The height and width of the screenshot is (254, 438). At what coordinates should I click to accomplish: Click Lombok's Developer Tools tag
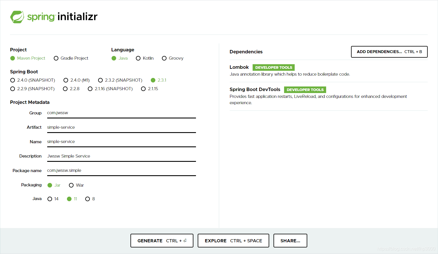[273, 68]
